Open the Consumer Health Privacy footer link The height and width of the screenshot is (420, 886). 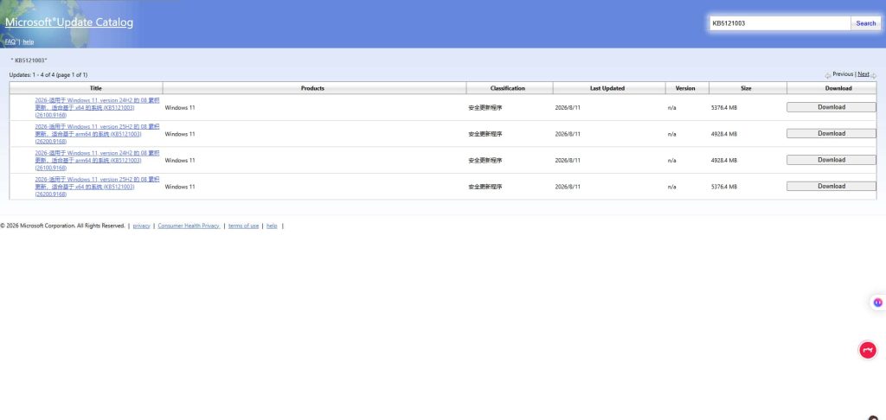189,226
